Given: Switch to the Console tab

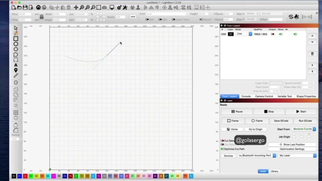Looking at the screenshot, I should pyautogui.click(x=246, y=96).
